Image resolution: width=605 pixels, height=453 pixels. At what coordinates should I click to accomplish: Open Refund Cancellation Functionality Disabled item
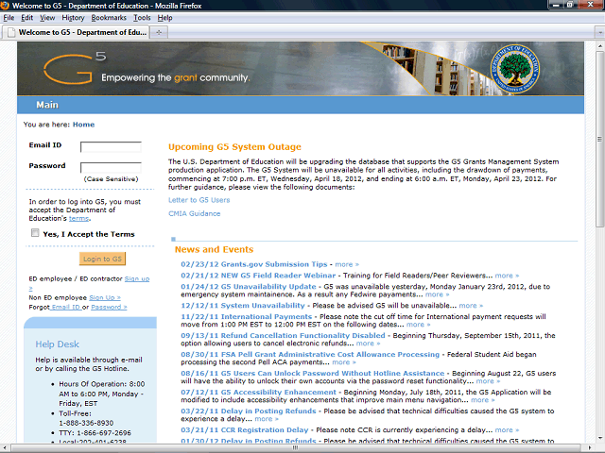(283, 336)
